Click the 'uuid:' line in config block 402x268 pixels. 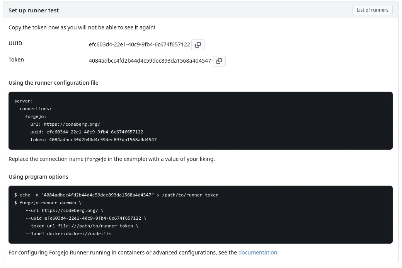point(87,132)
